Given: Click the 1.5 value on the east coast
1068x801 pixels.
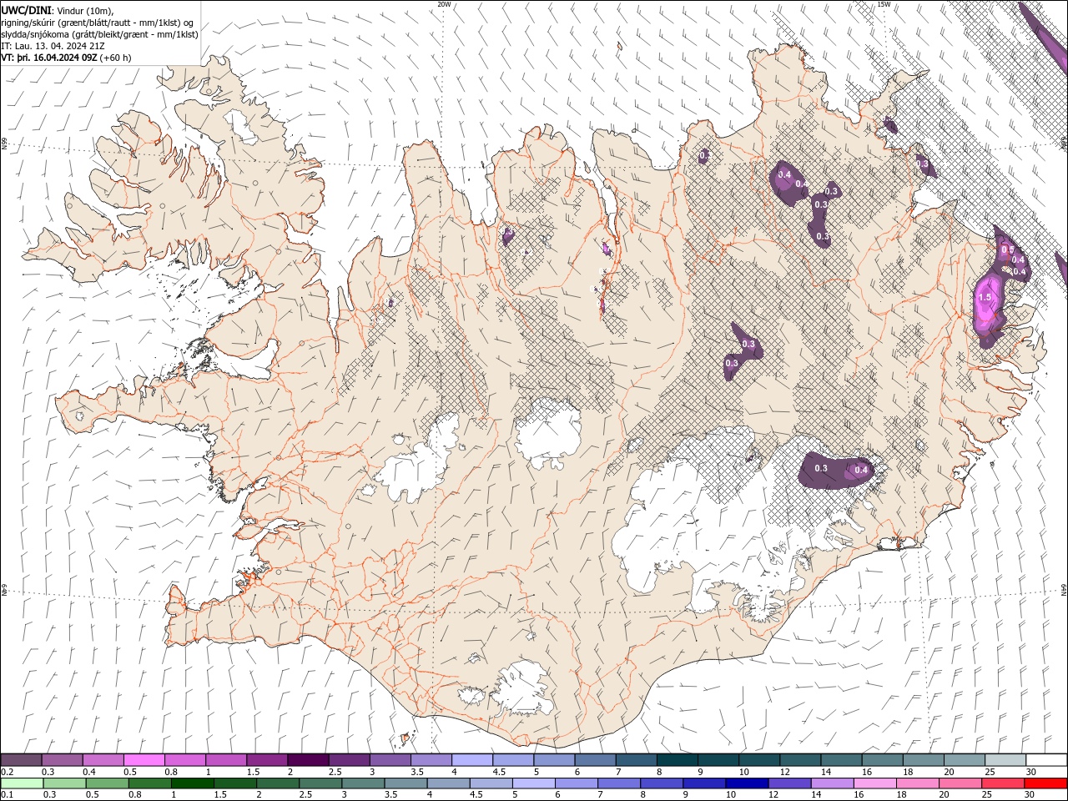Looking at the screenshot, I should 985,297.
